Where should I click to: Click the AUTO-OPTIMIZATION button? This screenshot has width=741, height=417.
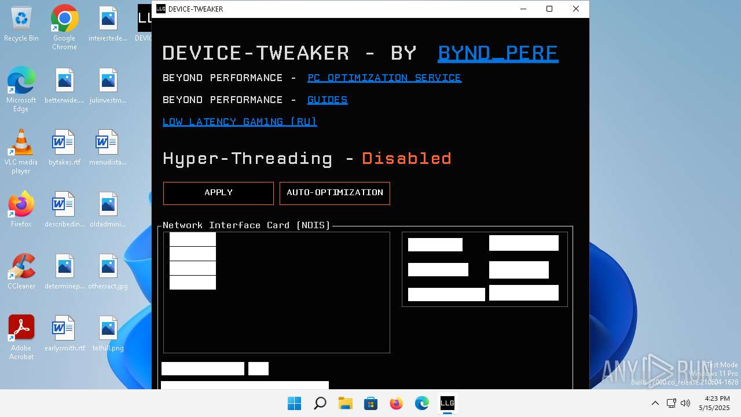(335, 193)
